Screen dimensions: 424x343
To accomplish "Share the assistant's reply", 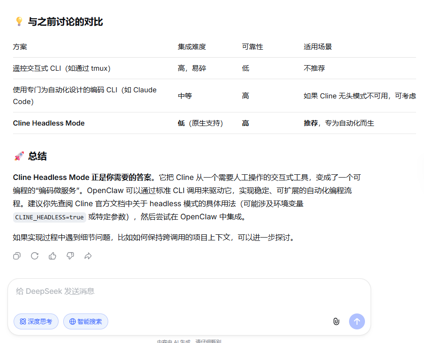I will pyautogui.click(x=88, y=256).
